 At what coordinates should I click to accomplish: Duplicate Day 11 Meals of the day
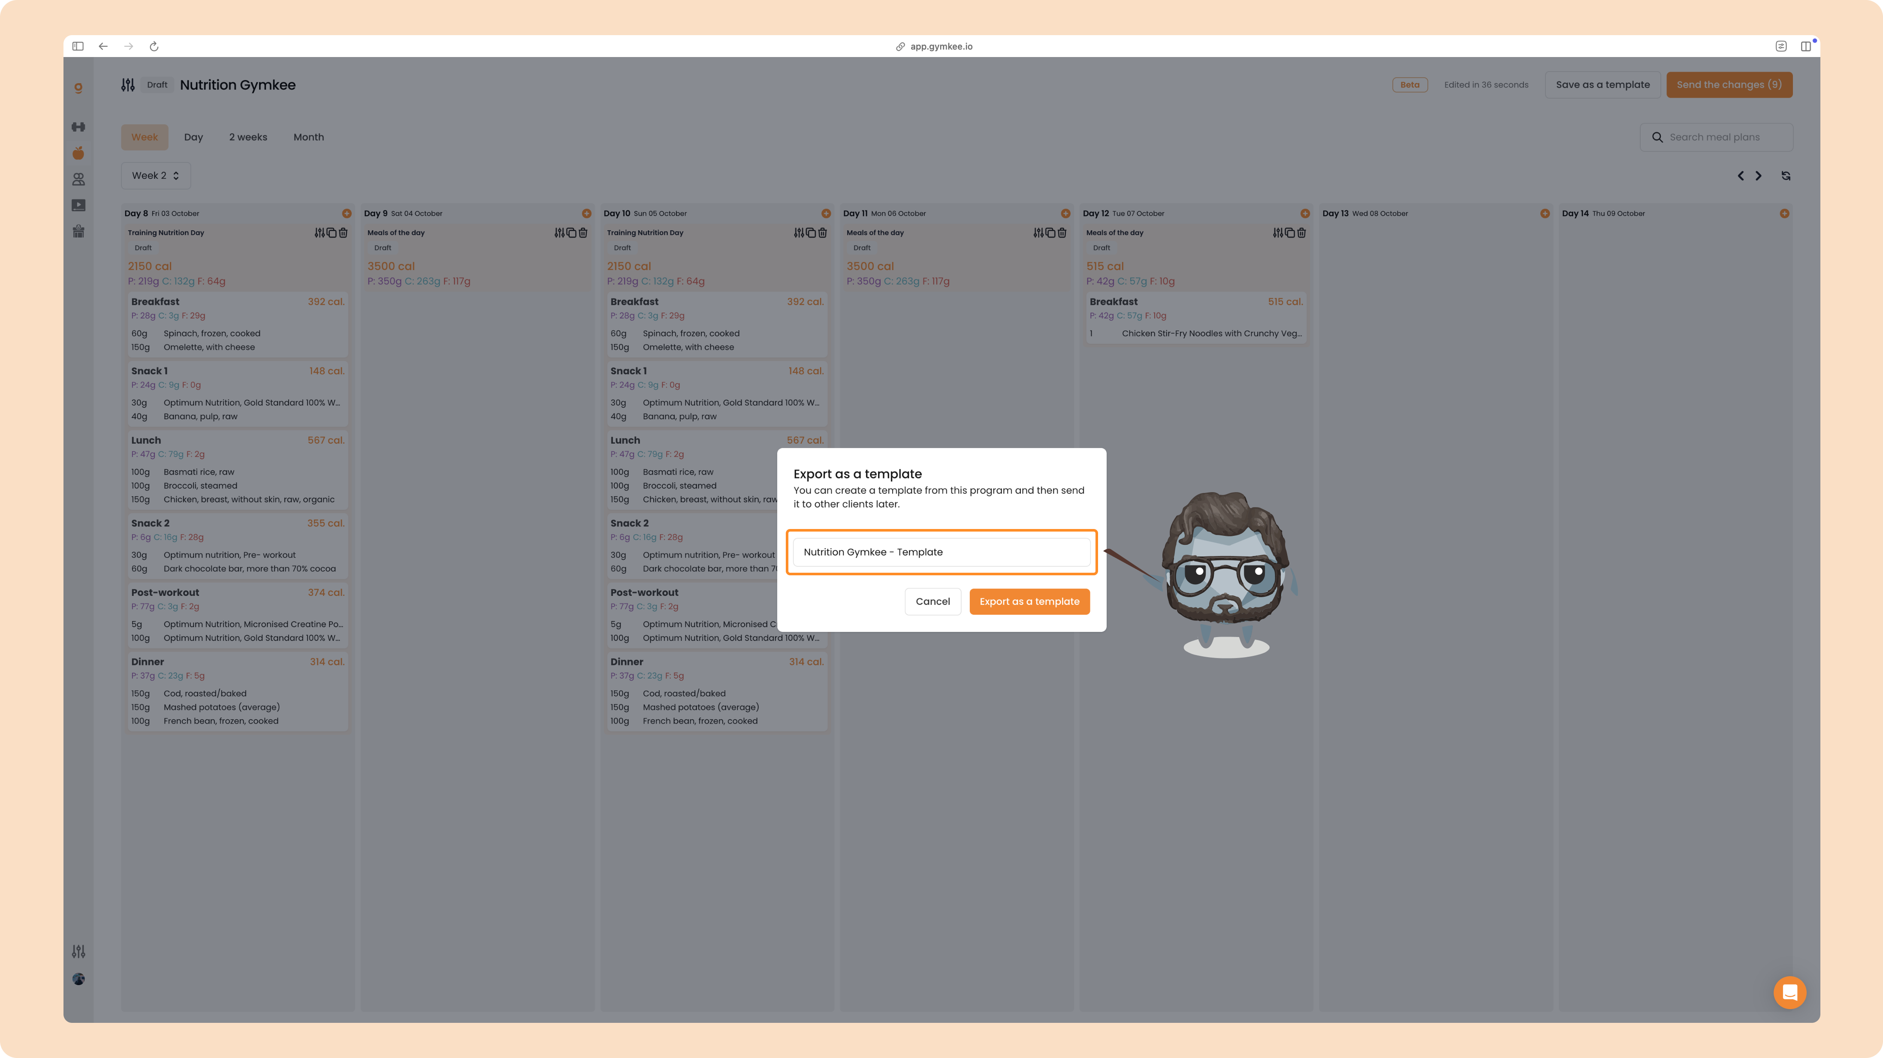tap(1050, 233)
